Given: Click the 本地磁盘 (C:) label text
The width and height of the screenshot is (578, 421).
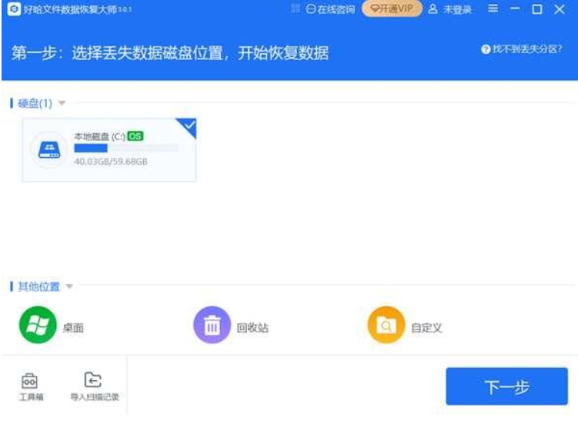Looking at the screenshot, I should (x=99, y=136).
